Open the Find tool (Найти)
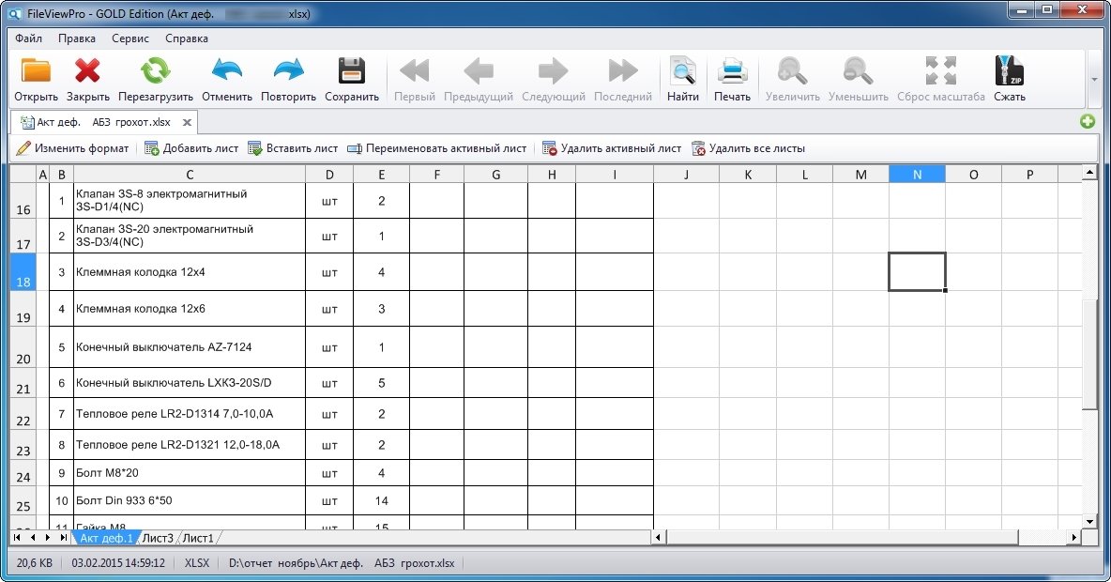This screenshot has height=582, width=1111. 682,72
